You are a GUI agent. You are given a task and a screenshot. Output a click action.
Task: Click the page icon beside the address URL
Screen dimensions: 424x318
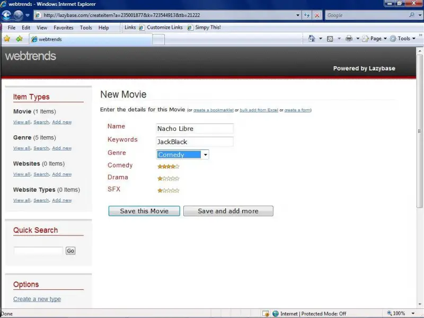pyautogui.click(x=38, y=15)
